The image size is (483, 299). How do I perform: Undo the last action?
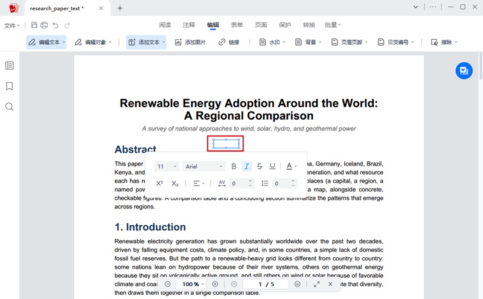(56, 25)
